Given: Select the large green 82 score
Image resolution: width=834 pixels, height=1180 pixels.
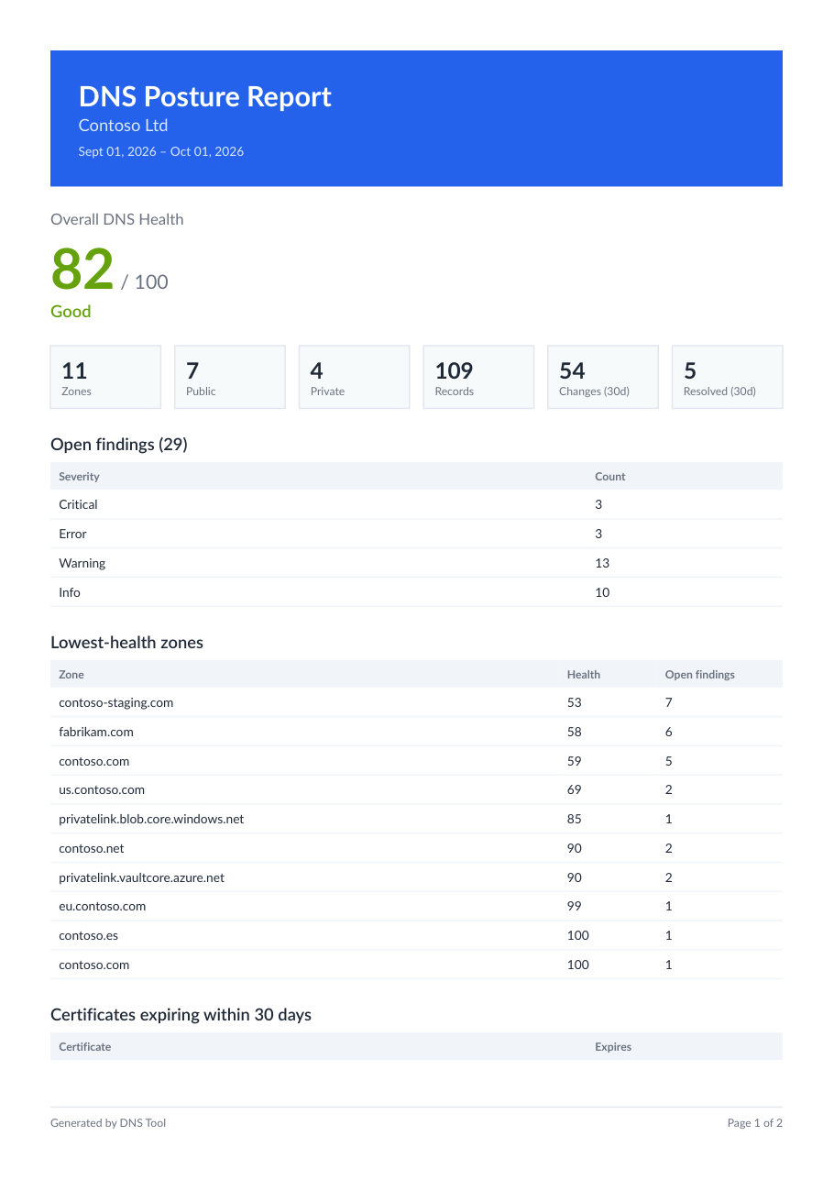Looking at the screenshot, I should coord(82,270).
